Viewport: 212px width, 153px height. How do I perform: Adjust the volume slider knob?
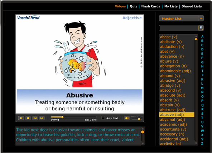(x=139, y=119)
